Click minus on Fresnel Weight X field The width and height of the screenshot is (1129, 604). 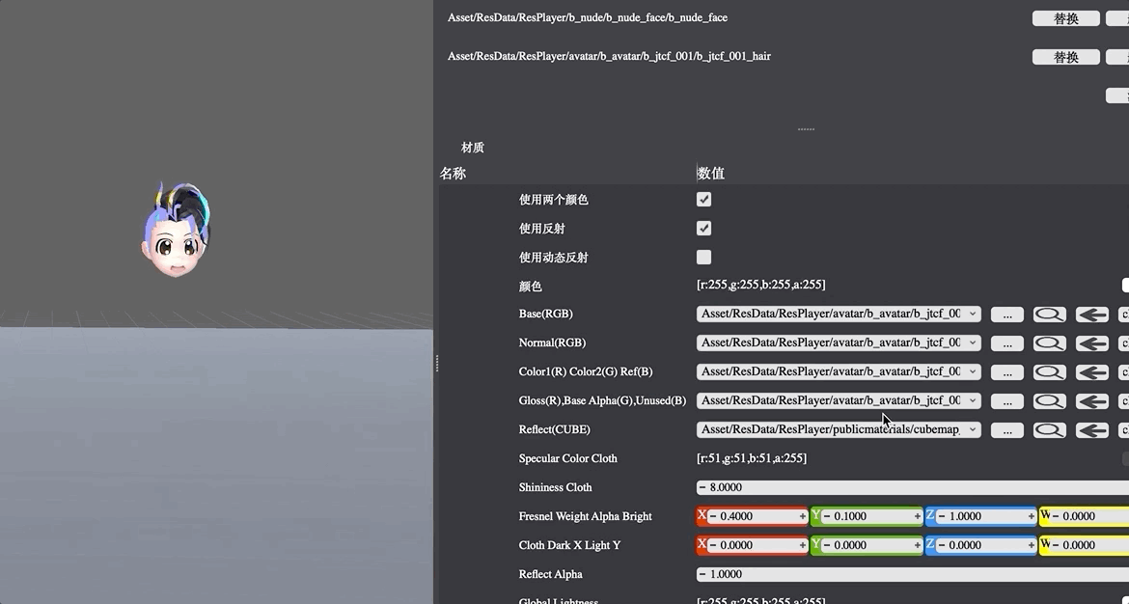(x=713, y=516)
